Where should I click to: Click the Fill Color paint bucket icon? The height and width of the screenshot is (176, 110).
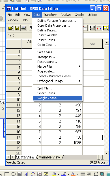54,174
